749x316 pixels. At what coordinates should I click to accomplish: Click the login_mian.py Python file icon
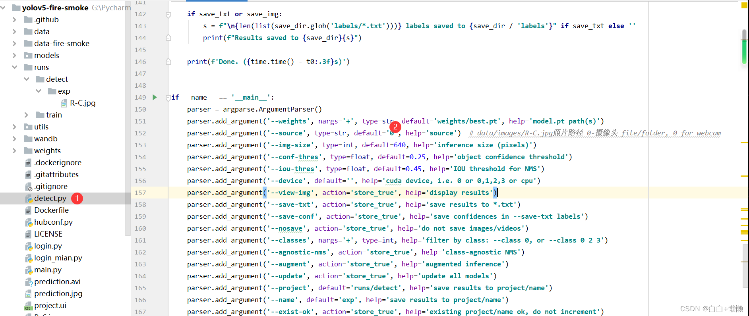click(28, 258)
